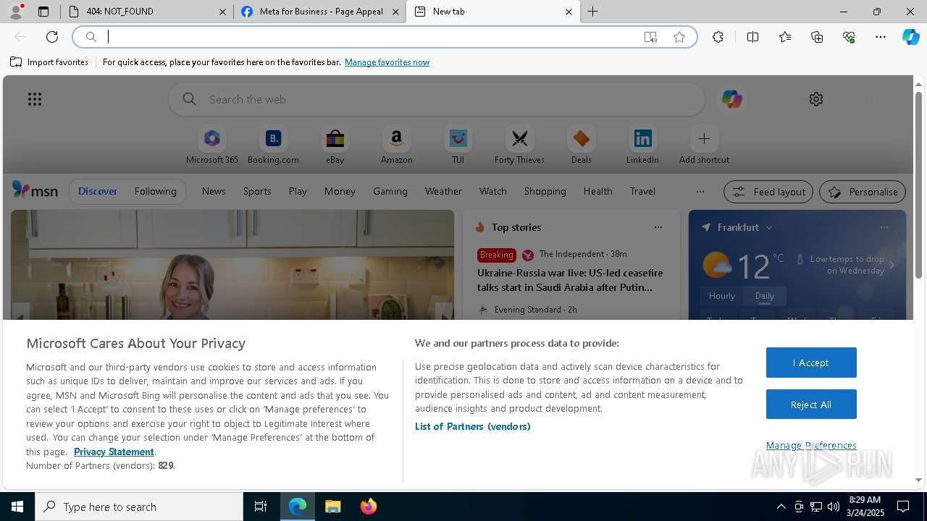
Task: Open the Microsoft apps grid launcher
Action: tap(35, 99)
